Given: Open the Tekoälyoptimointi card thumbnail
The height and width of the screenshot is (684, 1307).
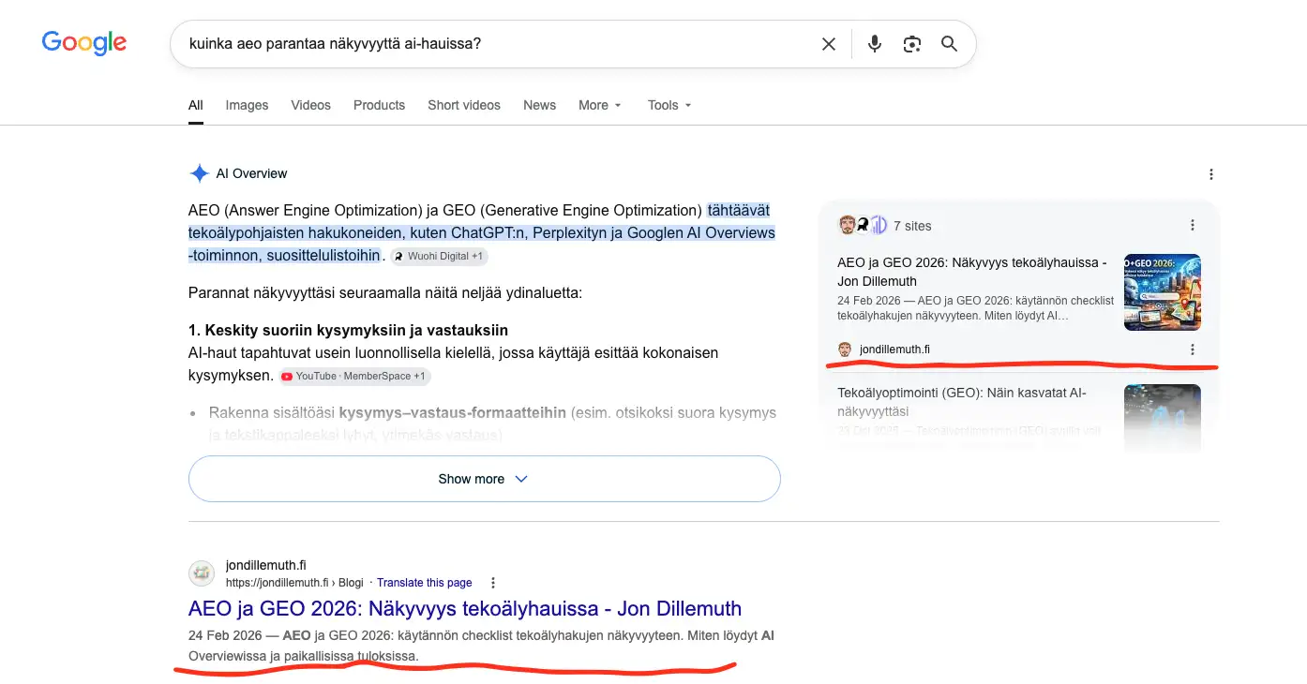Looking at the screenshot, I should [x=1163, y=418].
